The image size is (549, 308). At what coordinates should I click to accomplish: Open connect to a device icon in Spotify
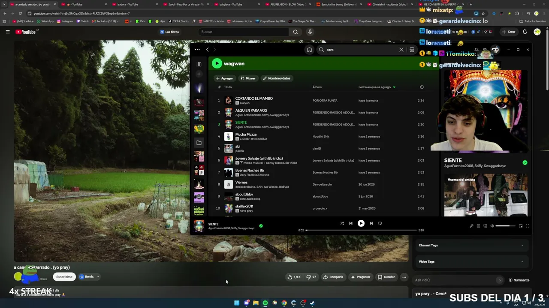pos(485,226)
